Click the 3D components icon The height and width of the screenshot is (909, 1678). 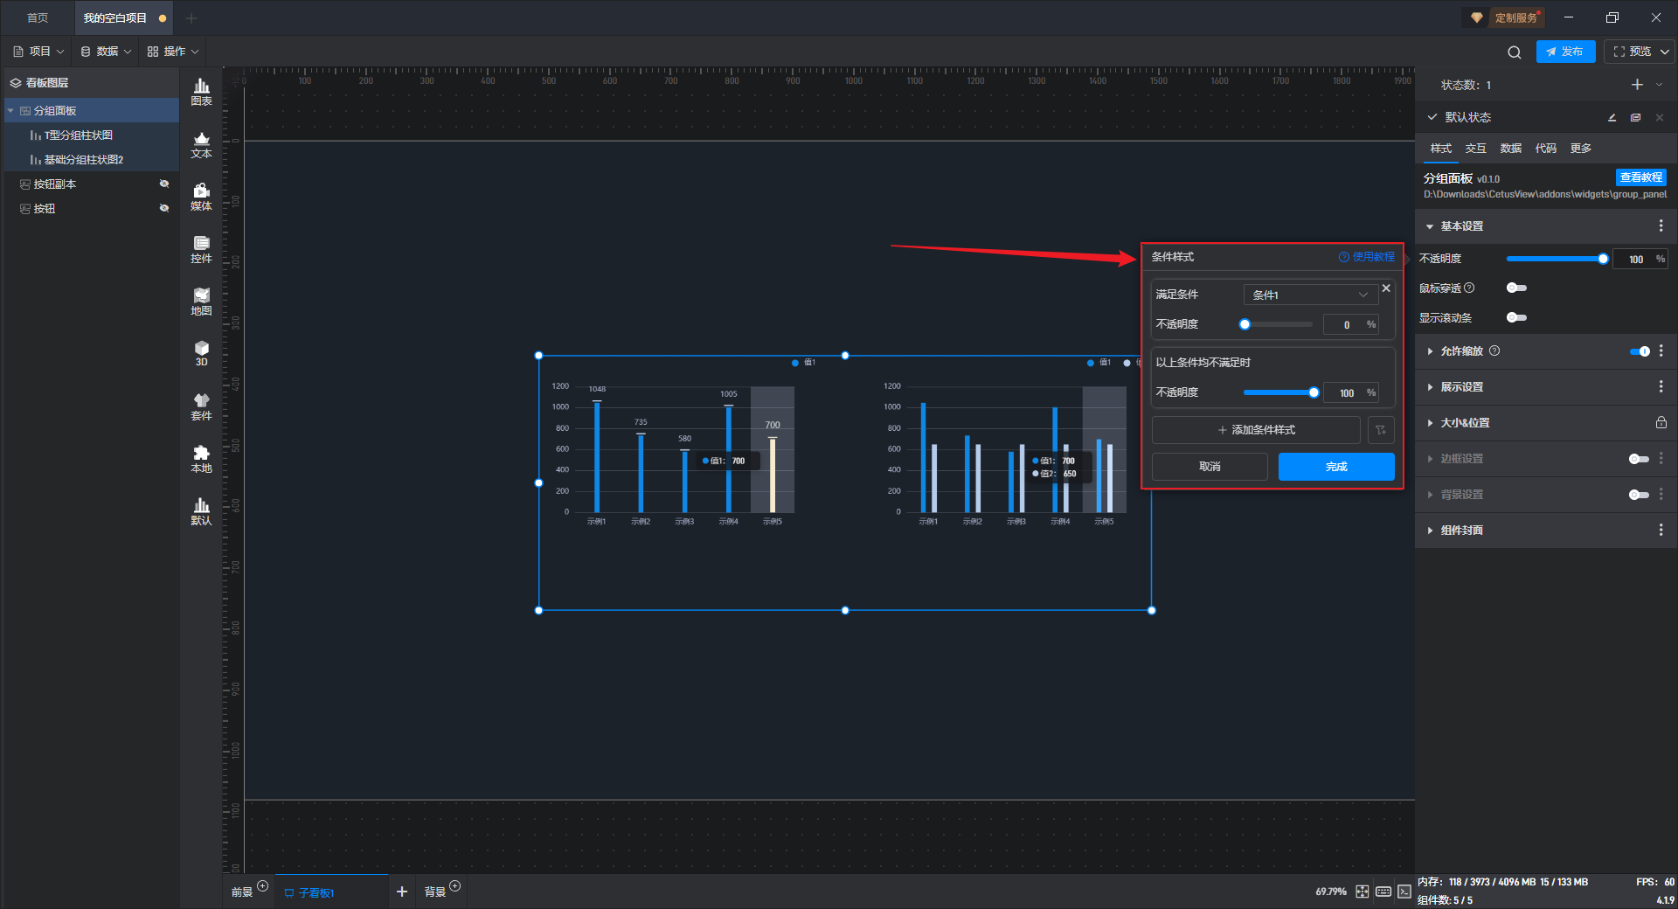(x=201, y=353)
